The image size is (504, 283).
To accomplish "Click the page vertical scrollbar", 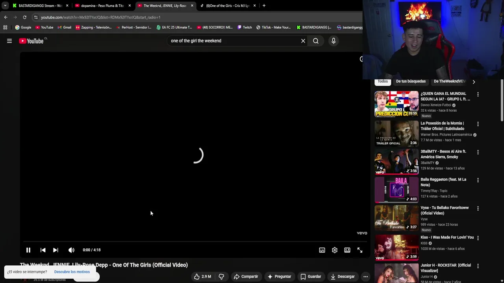I will click(x=502, y=100).
